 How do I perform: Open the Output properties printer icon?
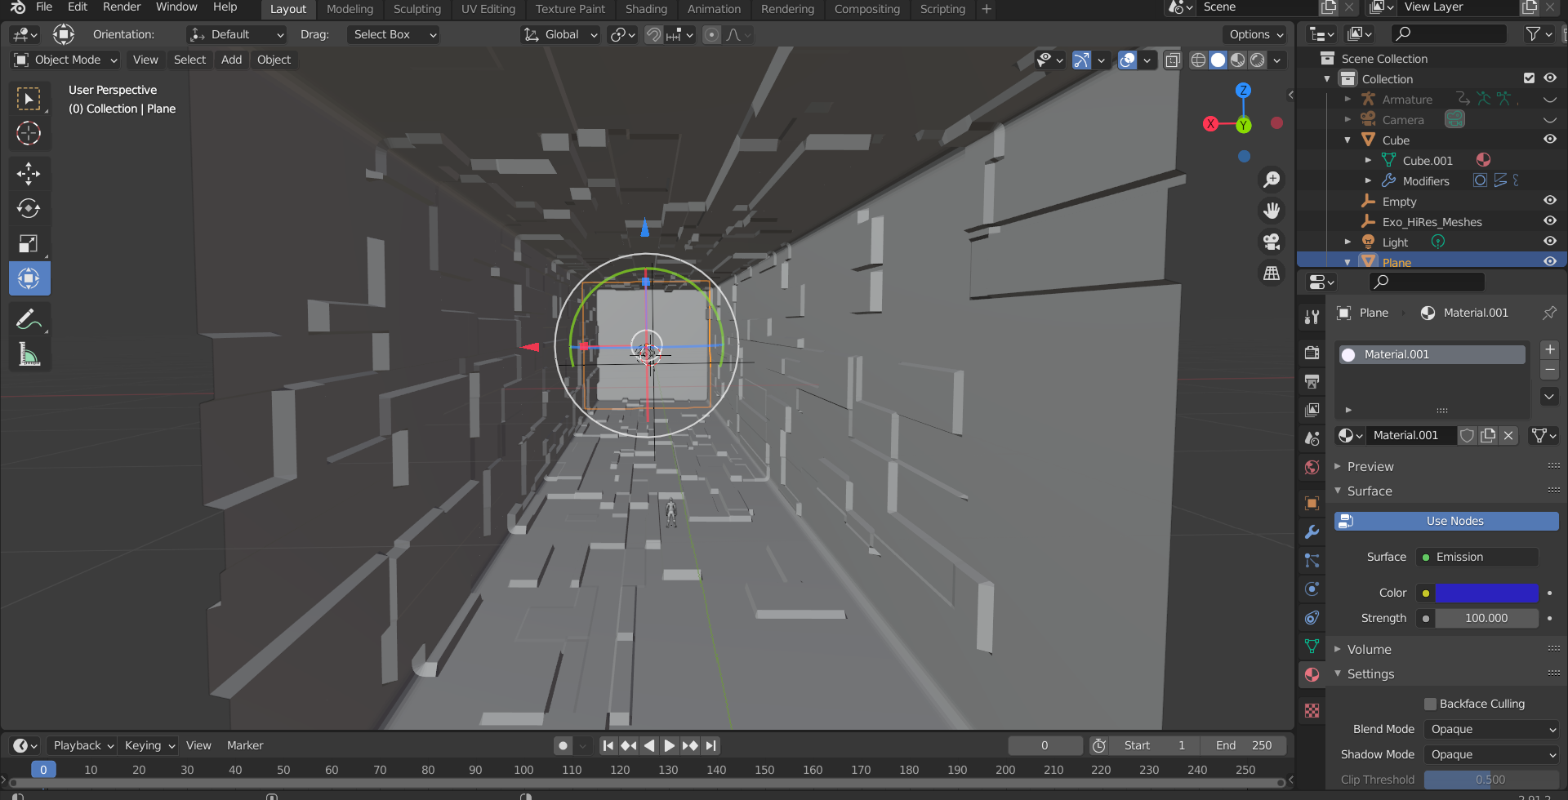1312,381
